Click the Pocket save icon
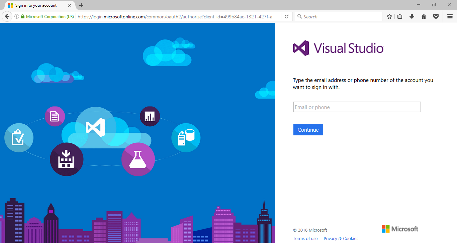 [436, 16]
